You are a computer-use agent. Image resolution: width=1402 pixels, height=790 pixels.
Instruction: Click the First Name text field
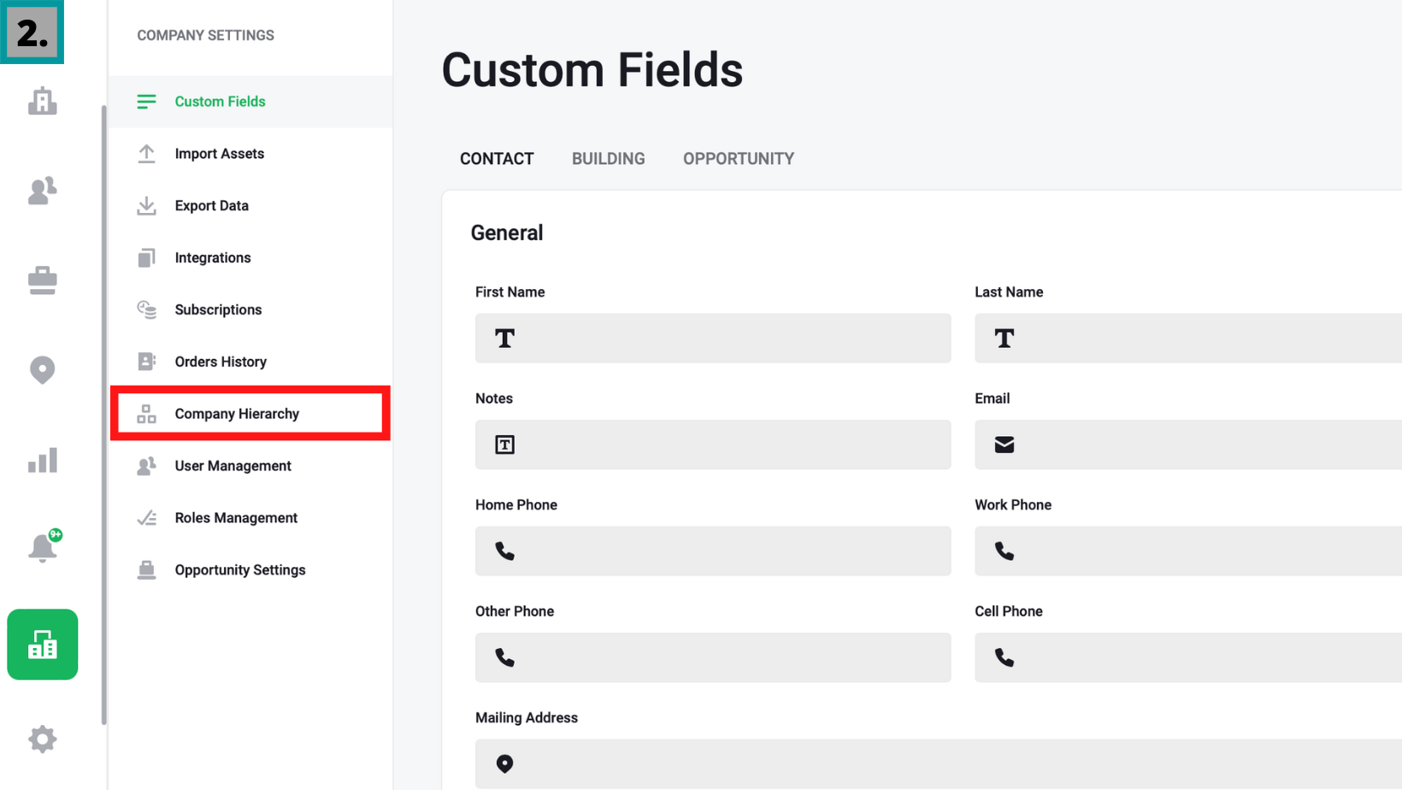click(712, 339)
